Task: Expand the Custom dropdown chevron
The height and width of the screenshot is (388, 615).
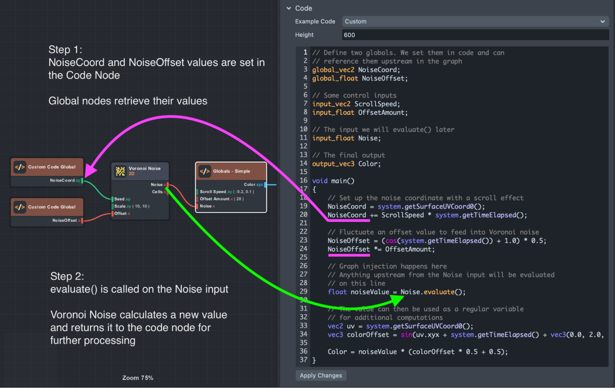Action: (x=602, y=21)
